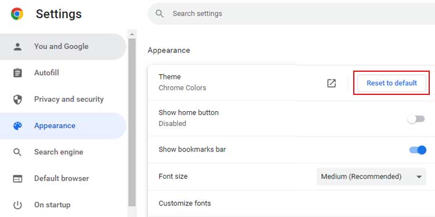This screenshot has height=217, width=435.
Task: Click the Search settings input field
Action: [x=291, y=13]
